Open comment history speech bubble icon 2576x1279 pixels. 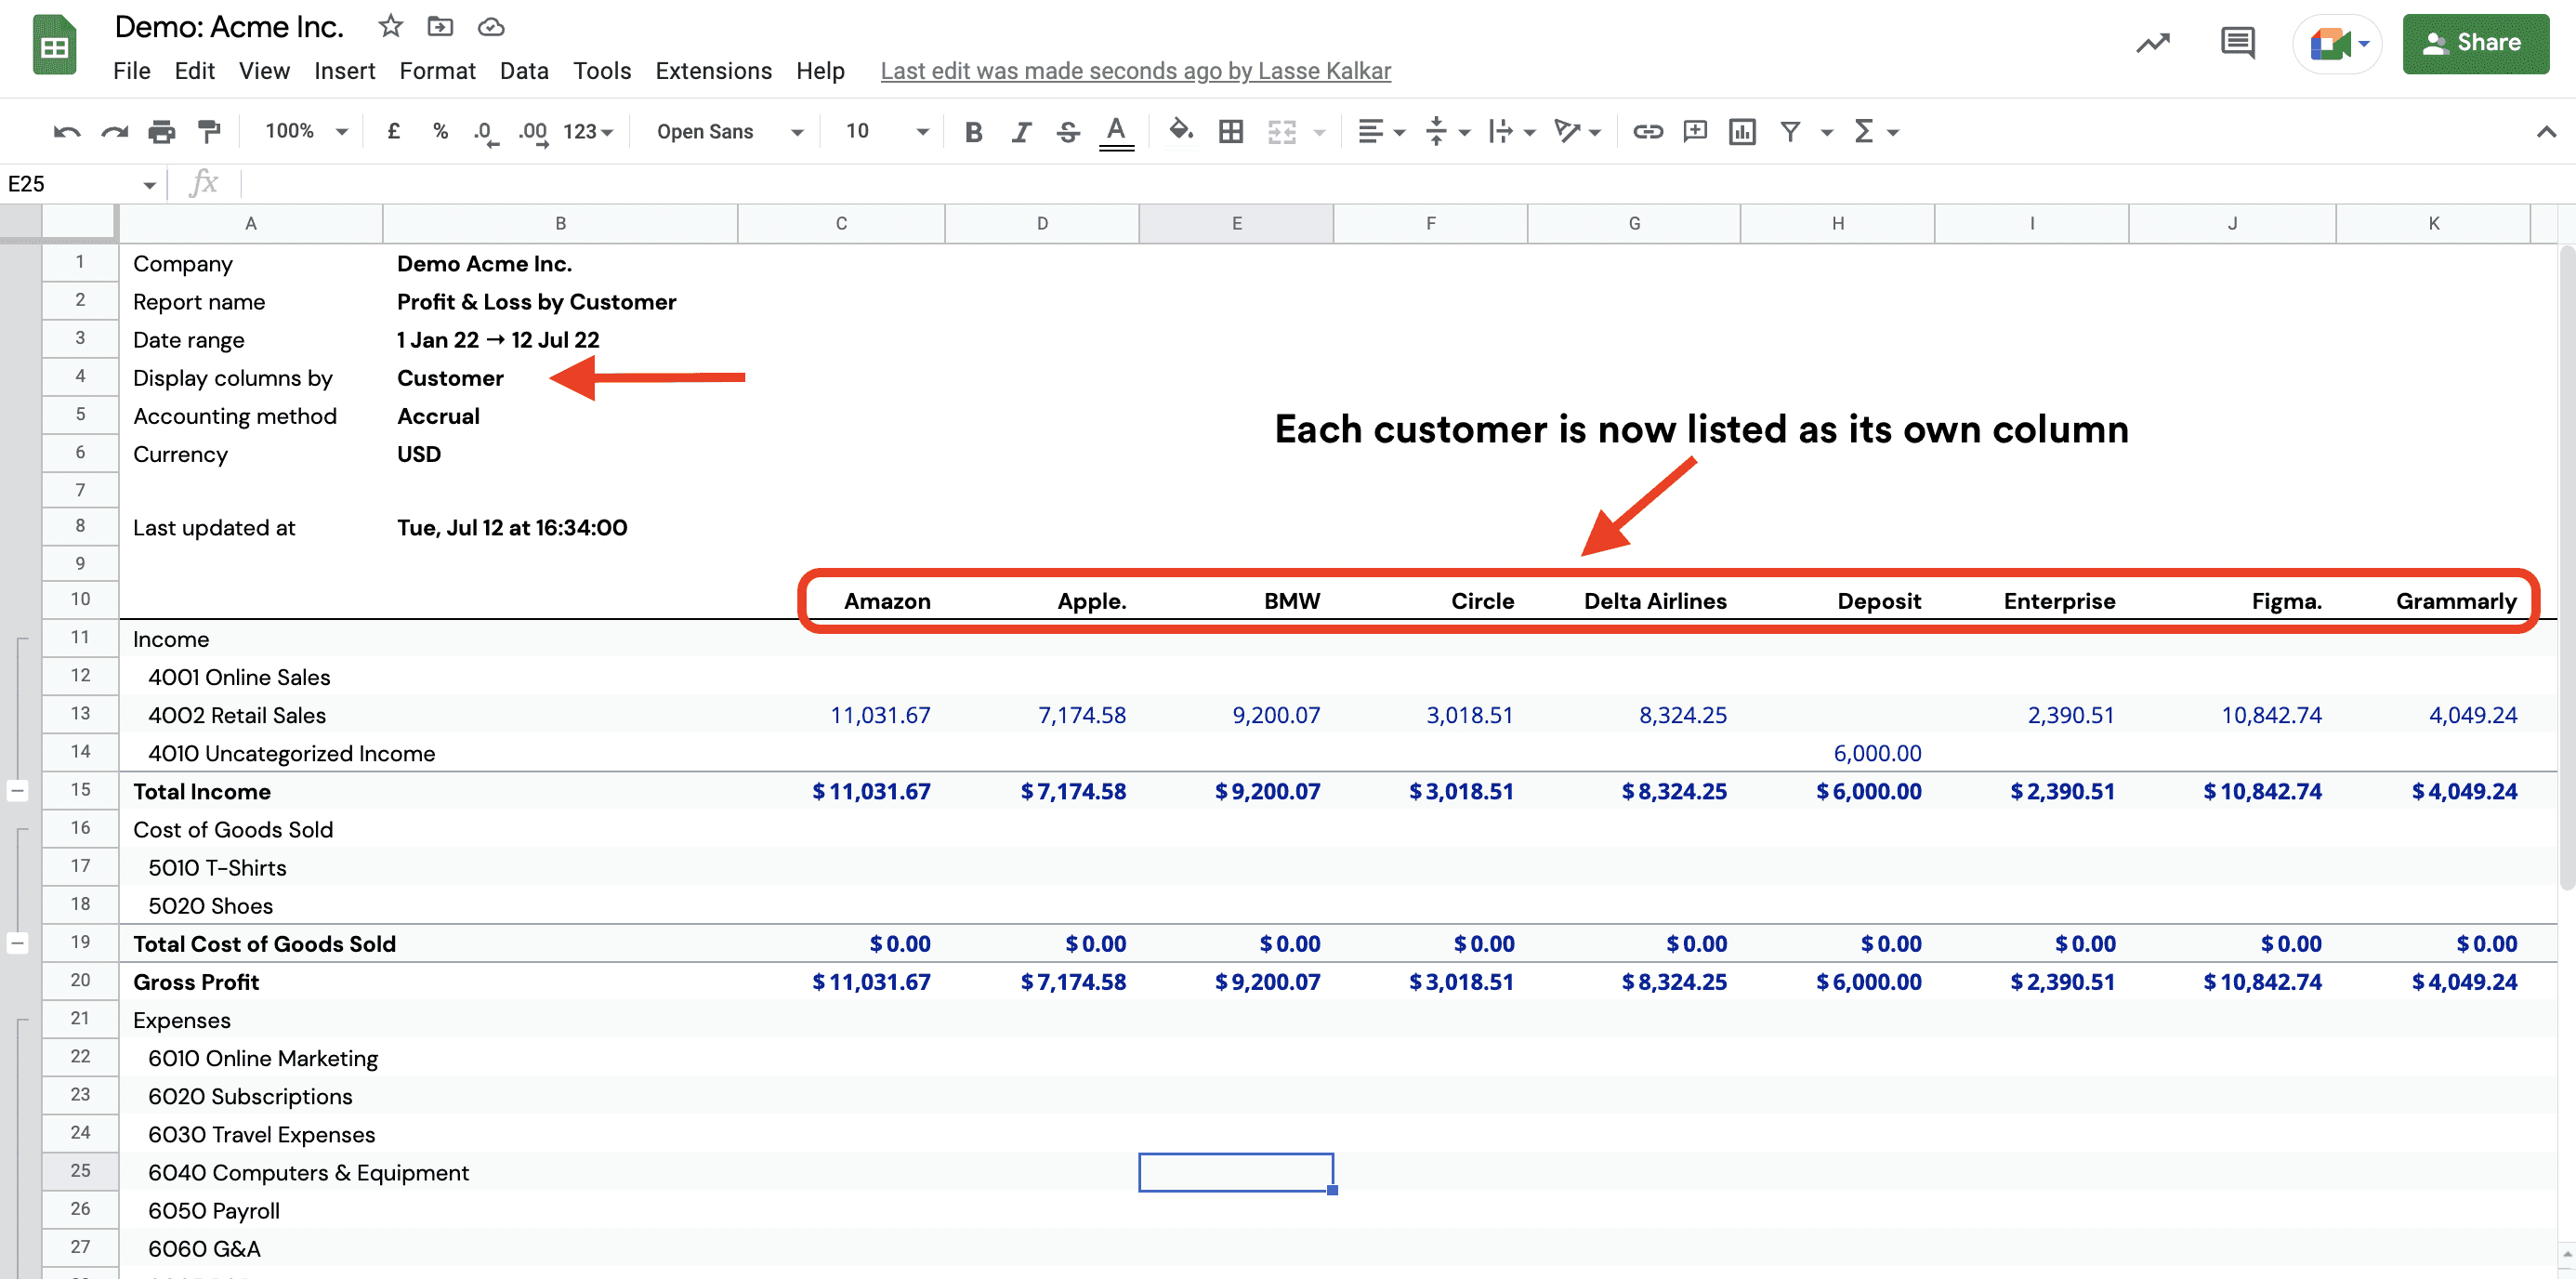tap(2237, 43)
